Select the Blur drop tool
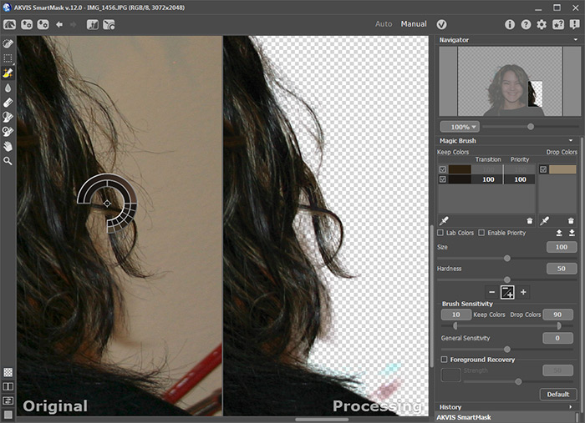Image resolution: width=585 pixels, height=423 pixels. [x=8, y=88]
